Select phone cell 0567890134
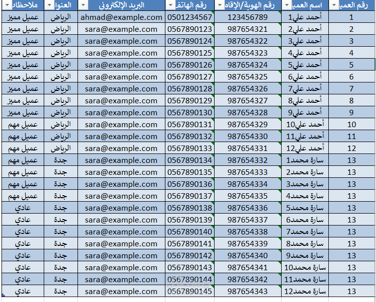The width and height of the screenshot is (376, 302). click(190, 160)
